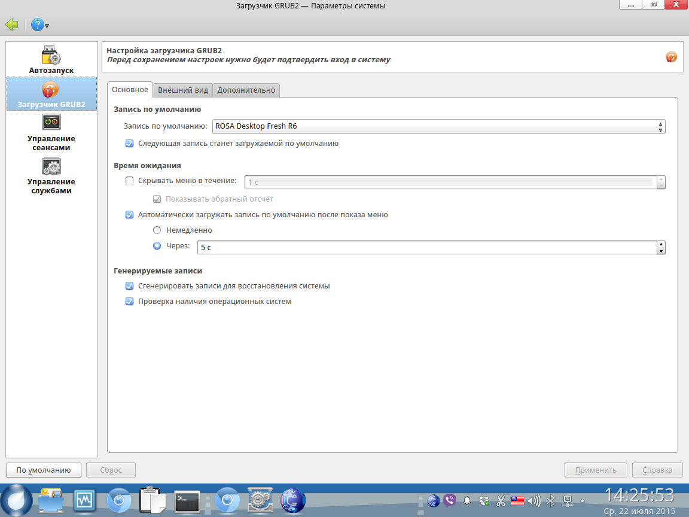Switch to system settings taskbar icon
689x517 pixels.
[x=260, y=500]
